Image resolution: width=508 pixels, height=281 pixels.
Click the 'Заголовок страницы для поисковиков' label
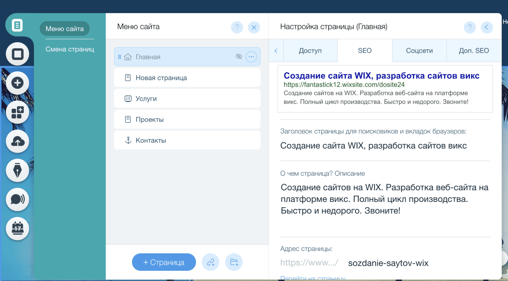pos(373,131)
